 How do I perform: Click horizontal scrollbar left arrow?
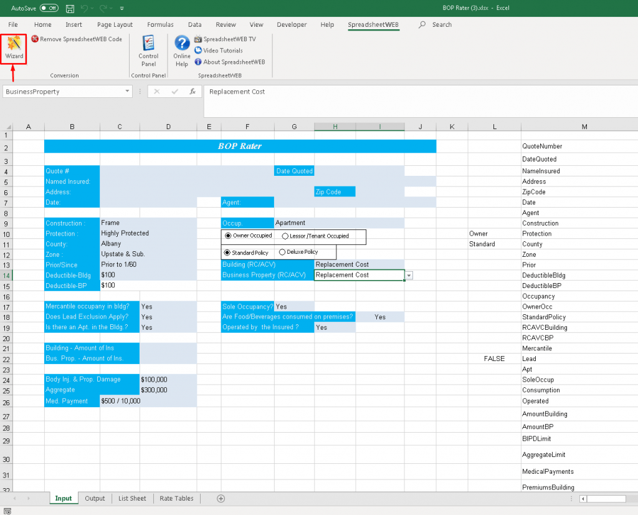click(583, 499)
